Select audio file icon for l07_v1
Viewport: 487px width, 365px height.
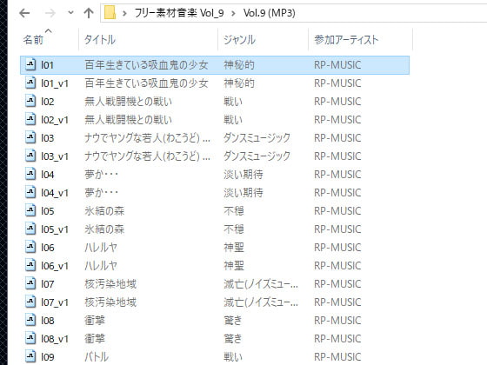[30, 302]
